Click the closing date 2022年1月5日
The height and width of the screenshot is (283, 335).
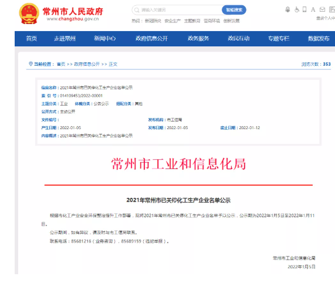(302, 267)
